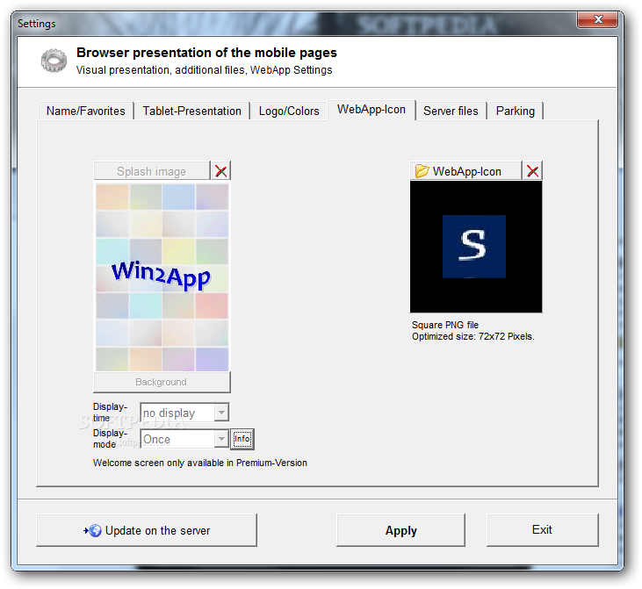Click the Display-mode label
This screenshot has height=589, width=642.
(110, 438)
